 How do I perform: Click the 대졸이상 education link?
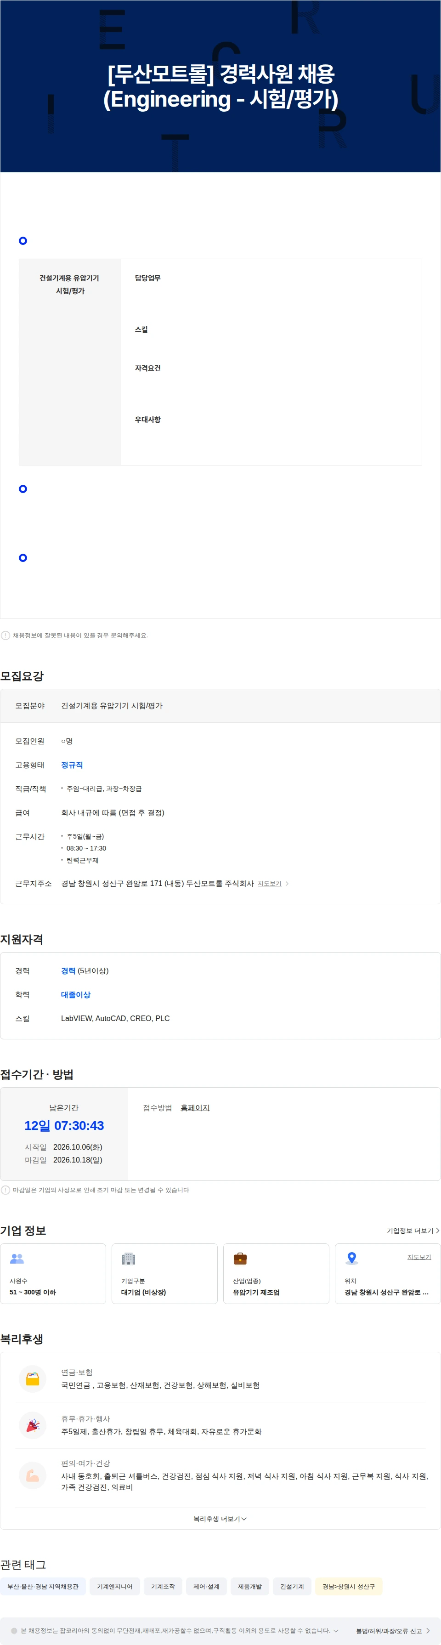[x=76, y=994]
